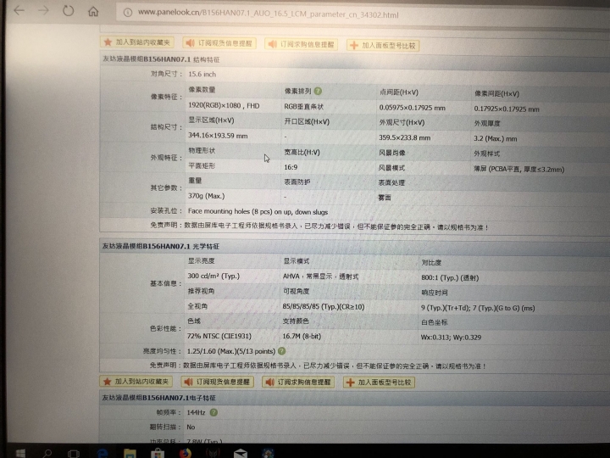
Task: Focus the address bar with the panelook.cn URL
Action: tap(362, 14)
